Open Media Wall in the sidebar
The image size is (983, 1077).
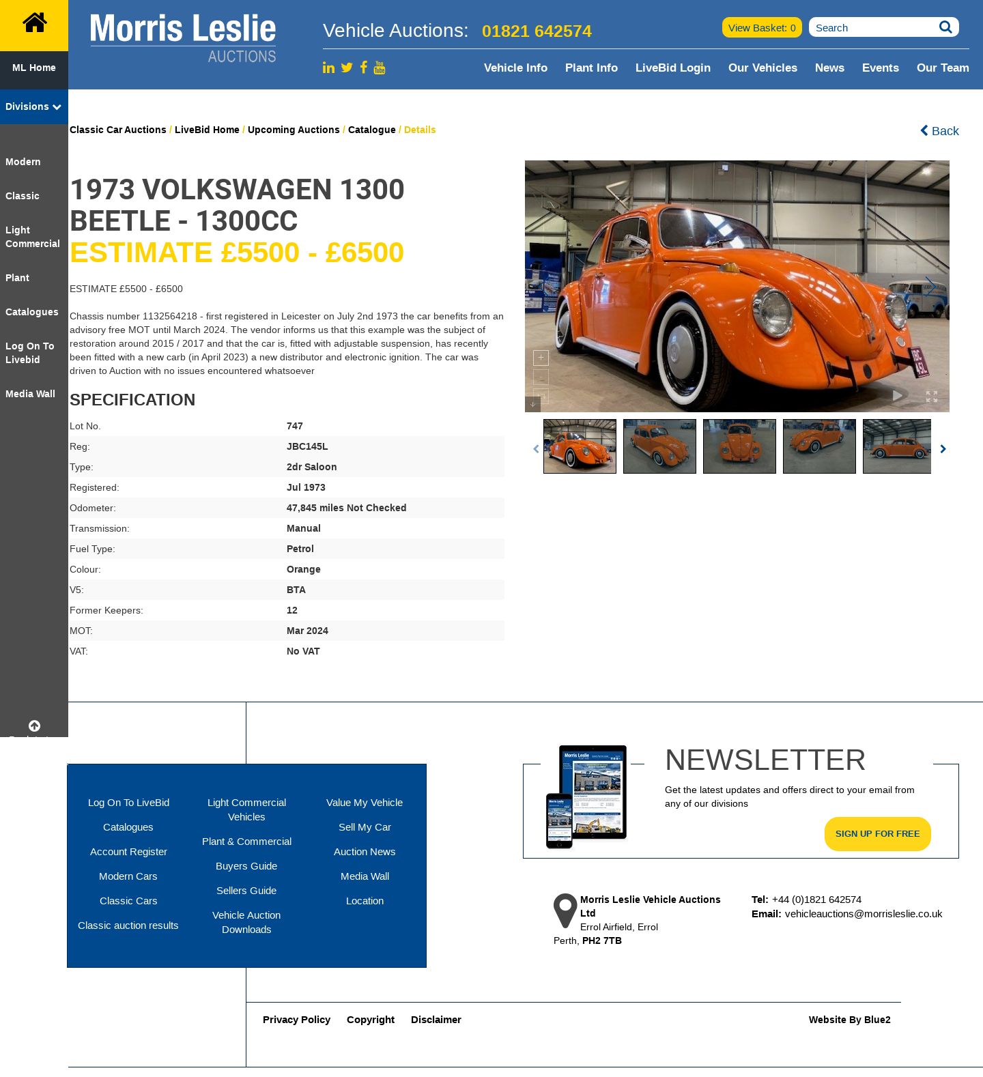[31, 394]
